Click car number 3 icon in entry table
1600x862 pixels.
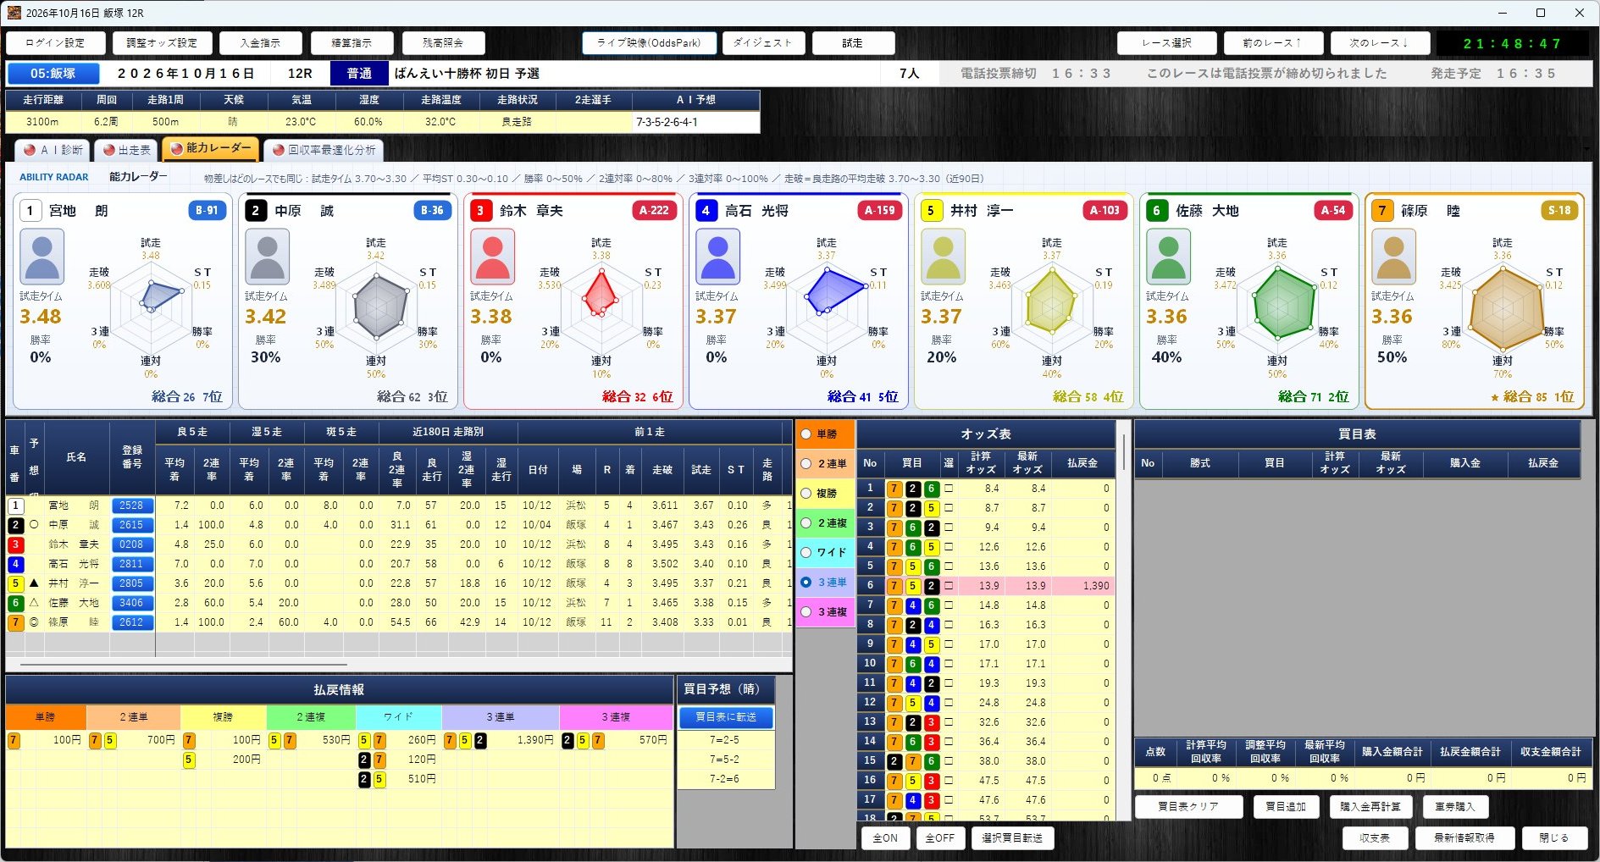click(x=15, y=544)
